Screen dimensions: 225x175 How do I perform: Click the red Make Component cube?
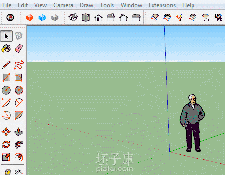30,17
